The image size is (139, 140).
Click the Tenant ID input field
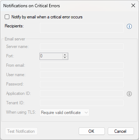82,103
